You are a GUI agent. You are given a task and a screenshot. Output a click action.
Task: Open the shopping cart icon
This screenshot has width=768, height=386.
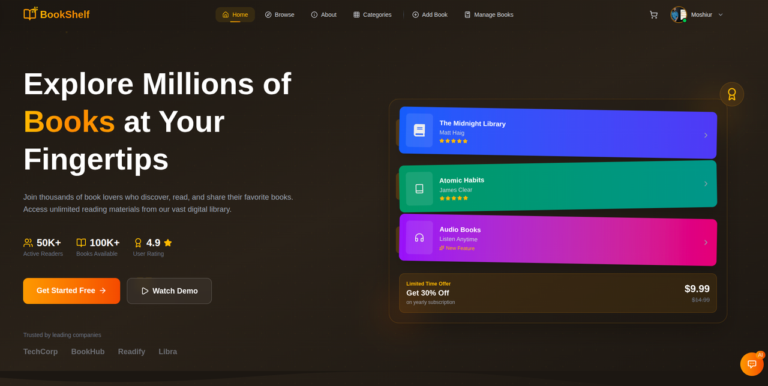(x=653, y=14)
